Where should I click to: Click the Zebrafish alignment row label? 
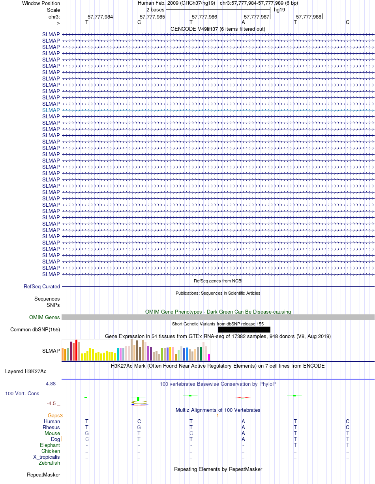(49, 463)
